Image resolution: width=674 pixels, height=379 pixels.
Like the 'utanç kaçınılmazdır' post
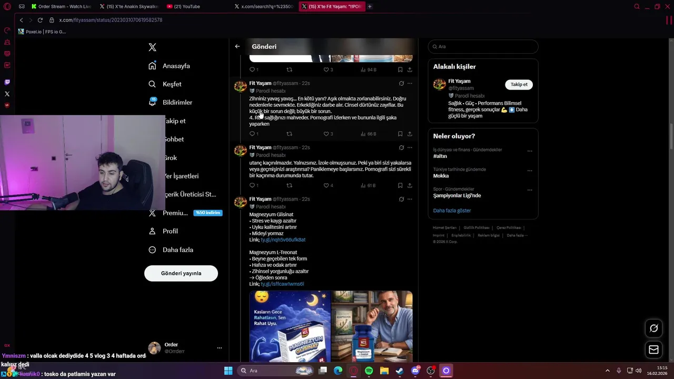(x=328, y=185)
